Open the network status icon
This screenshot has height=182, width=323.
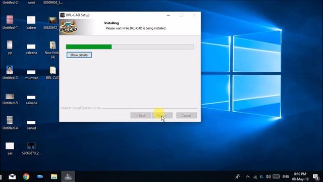click(x=255, y=177)
